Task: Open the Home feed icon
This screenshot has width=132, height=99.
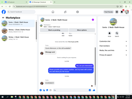Action: click(53, 12)
